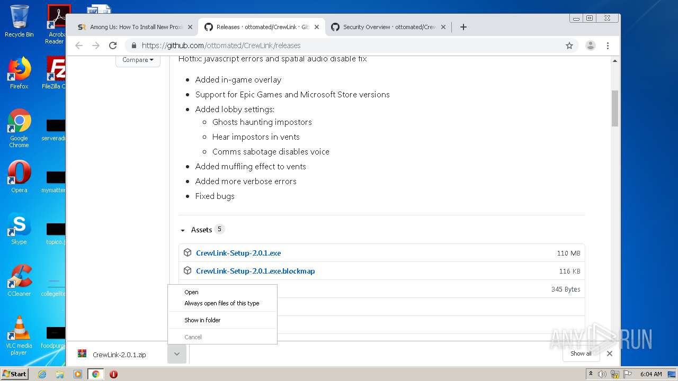Click the Opera taskbar icon
Image resolution: width=678 pixels, height=381 pixels.
point(113,374)
